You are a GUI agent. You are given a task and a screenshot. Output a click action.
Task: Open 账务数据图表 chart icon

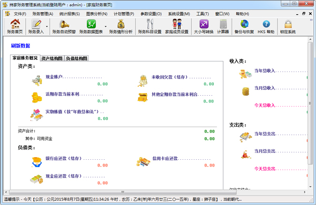[91, 26]
